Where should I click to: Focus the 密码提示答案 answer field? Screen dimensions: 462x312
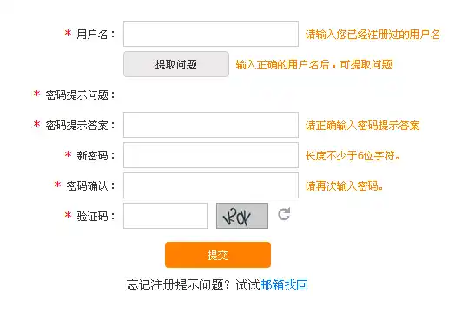pyautogui.click(x=211, y=125)
